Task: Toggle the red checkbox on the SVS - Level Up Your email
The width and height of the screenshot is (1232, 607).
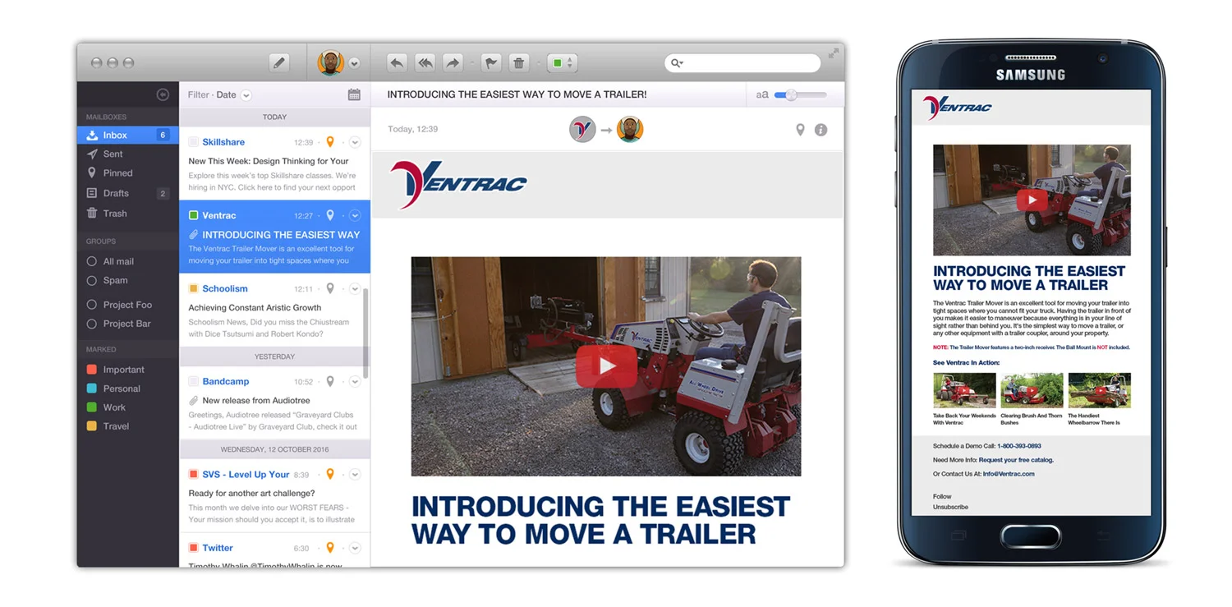Action: pyautogui.click(x=194, y=474)
